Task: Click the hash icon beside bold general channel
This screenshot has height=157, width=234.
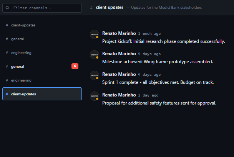Action: coord(7,67)
